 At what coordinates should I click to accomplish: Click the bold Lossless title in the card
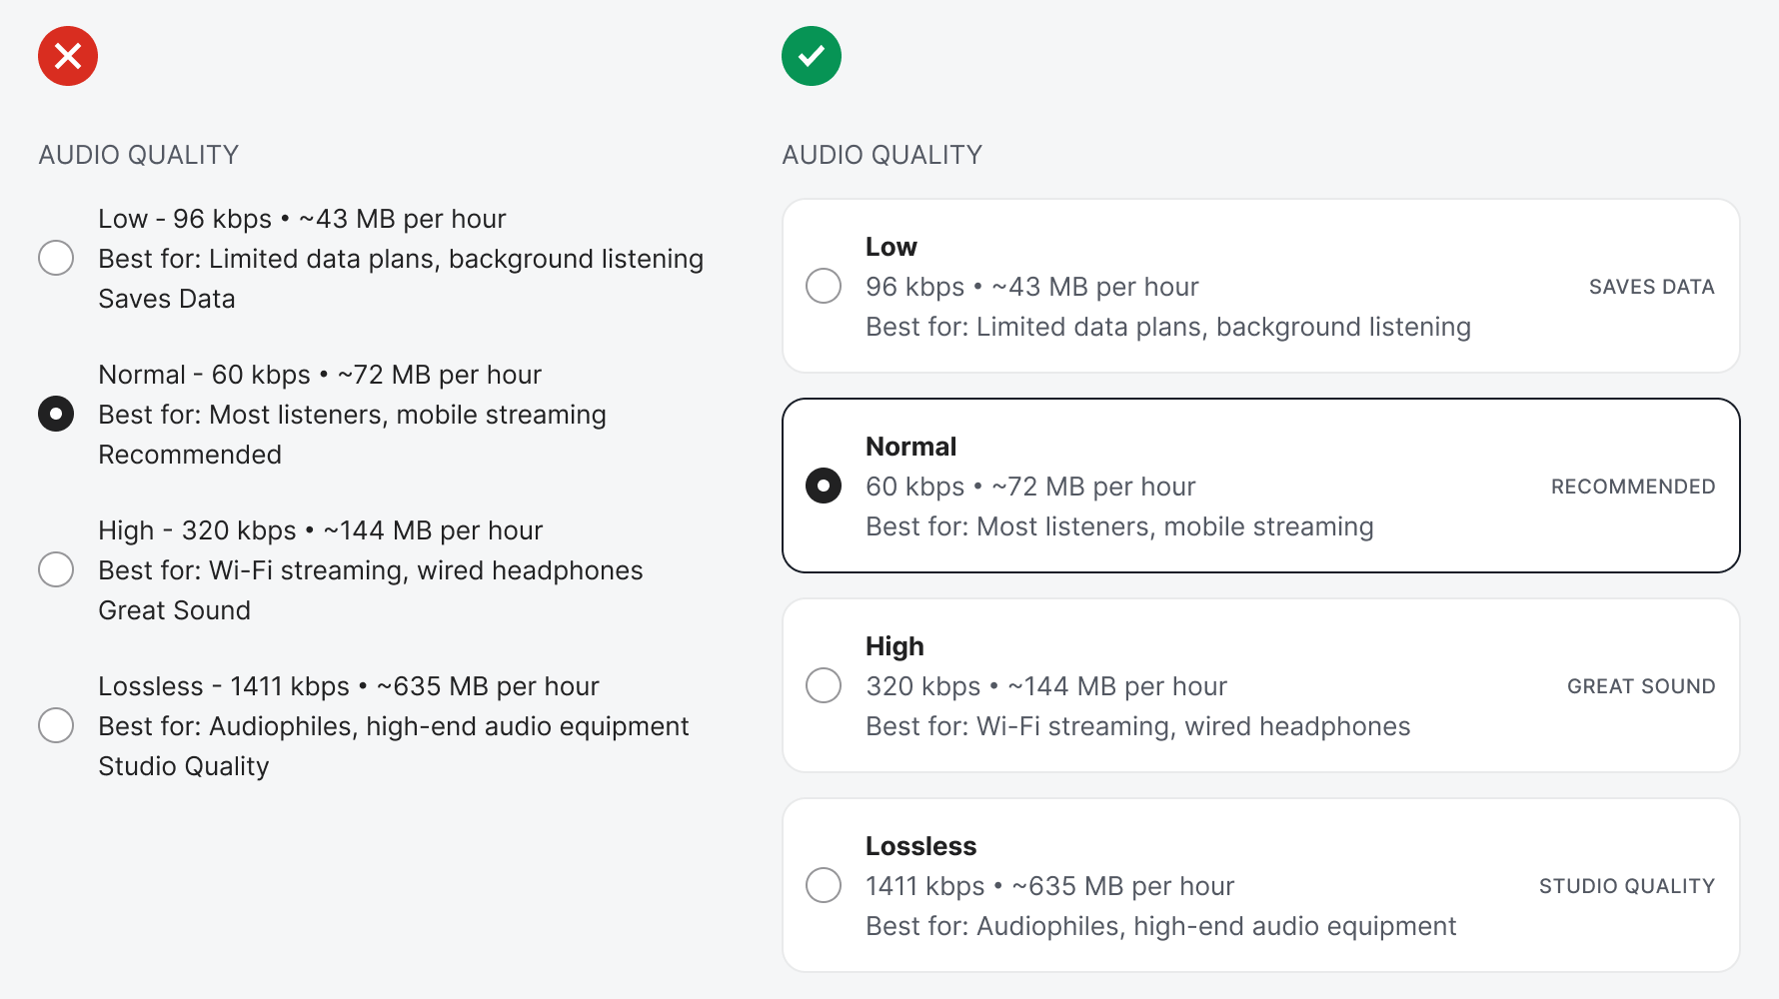click(x=920, y=846)
